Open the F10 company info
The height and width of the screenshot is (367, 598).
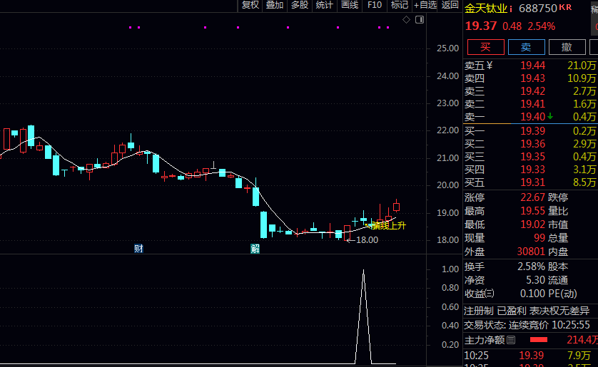[374, 5]
